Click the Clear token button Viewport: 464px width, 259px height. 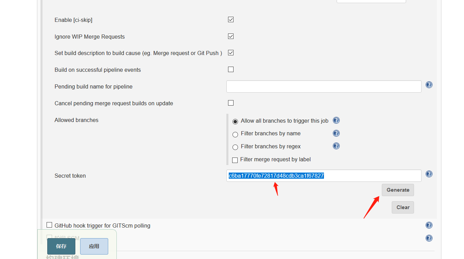tap(403, 207)
